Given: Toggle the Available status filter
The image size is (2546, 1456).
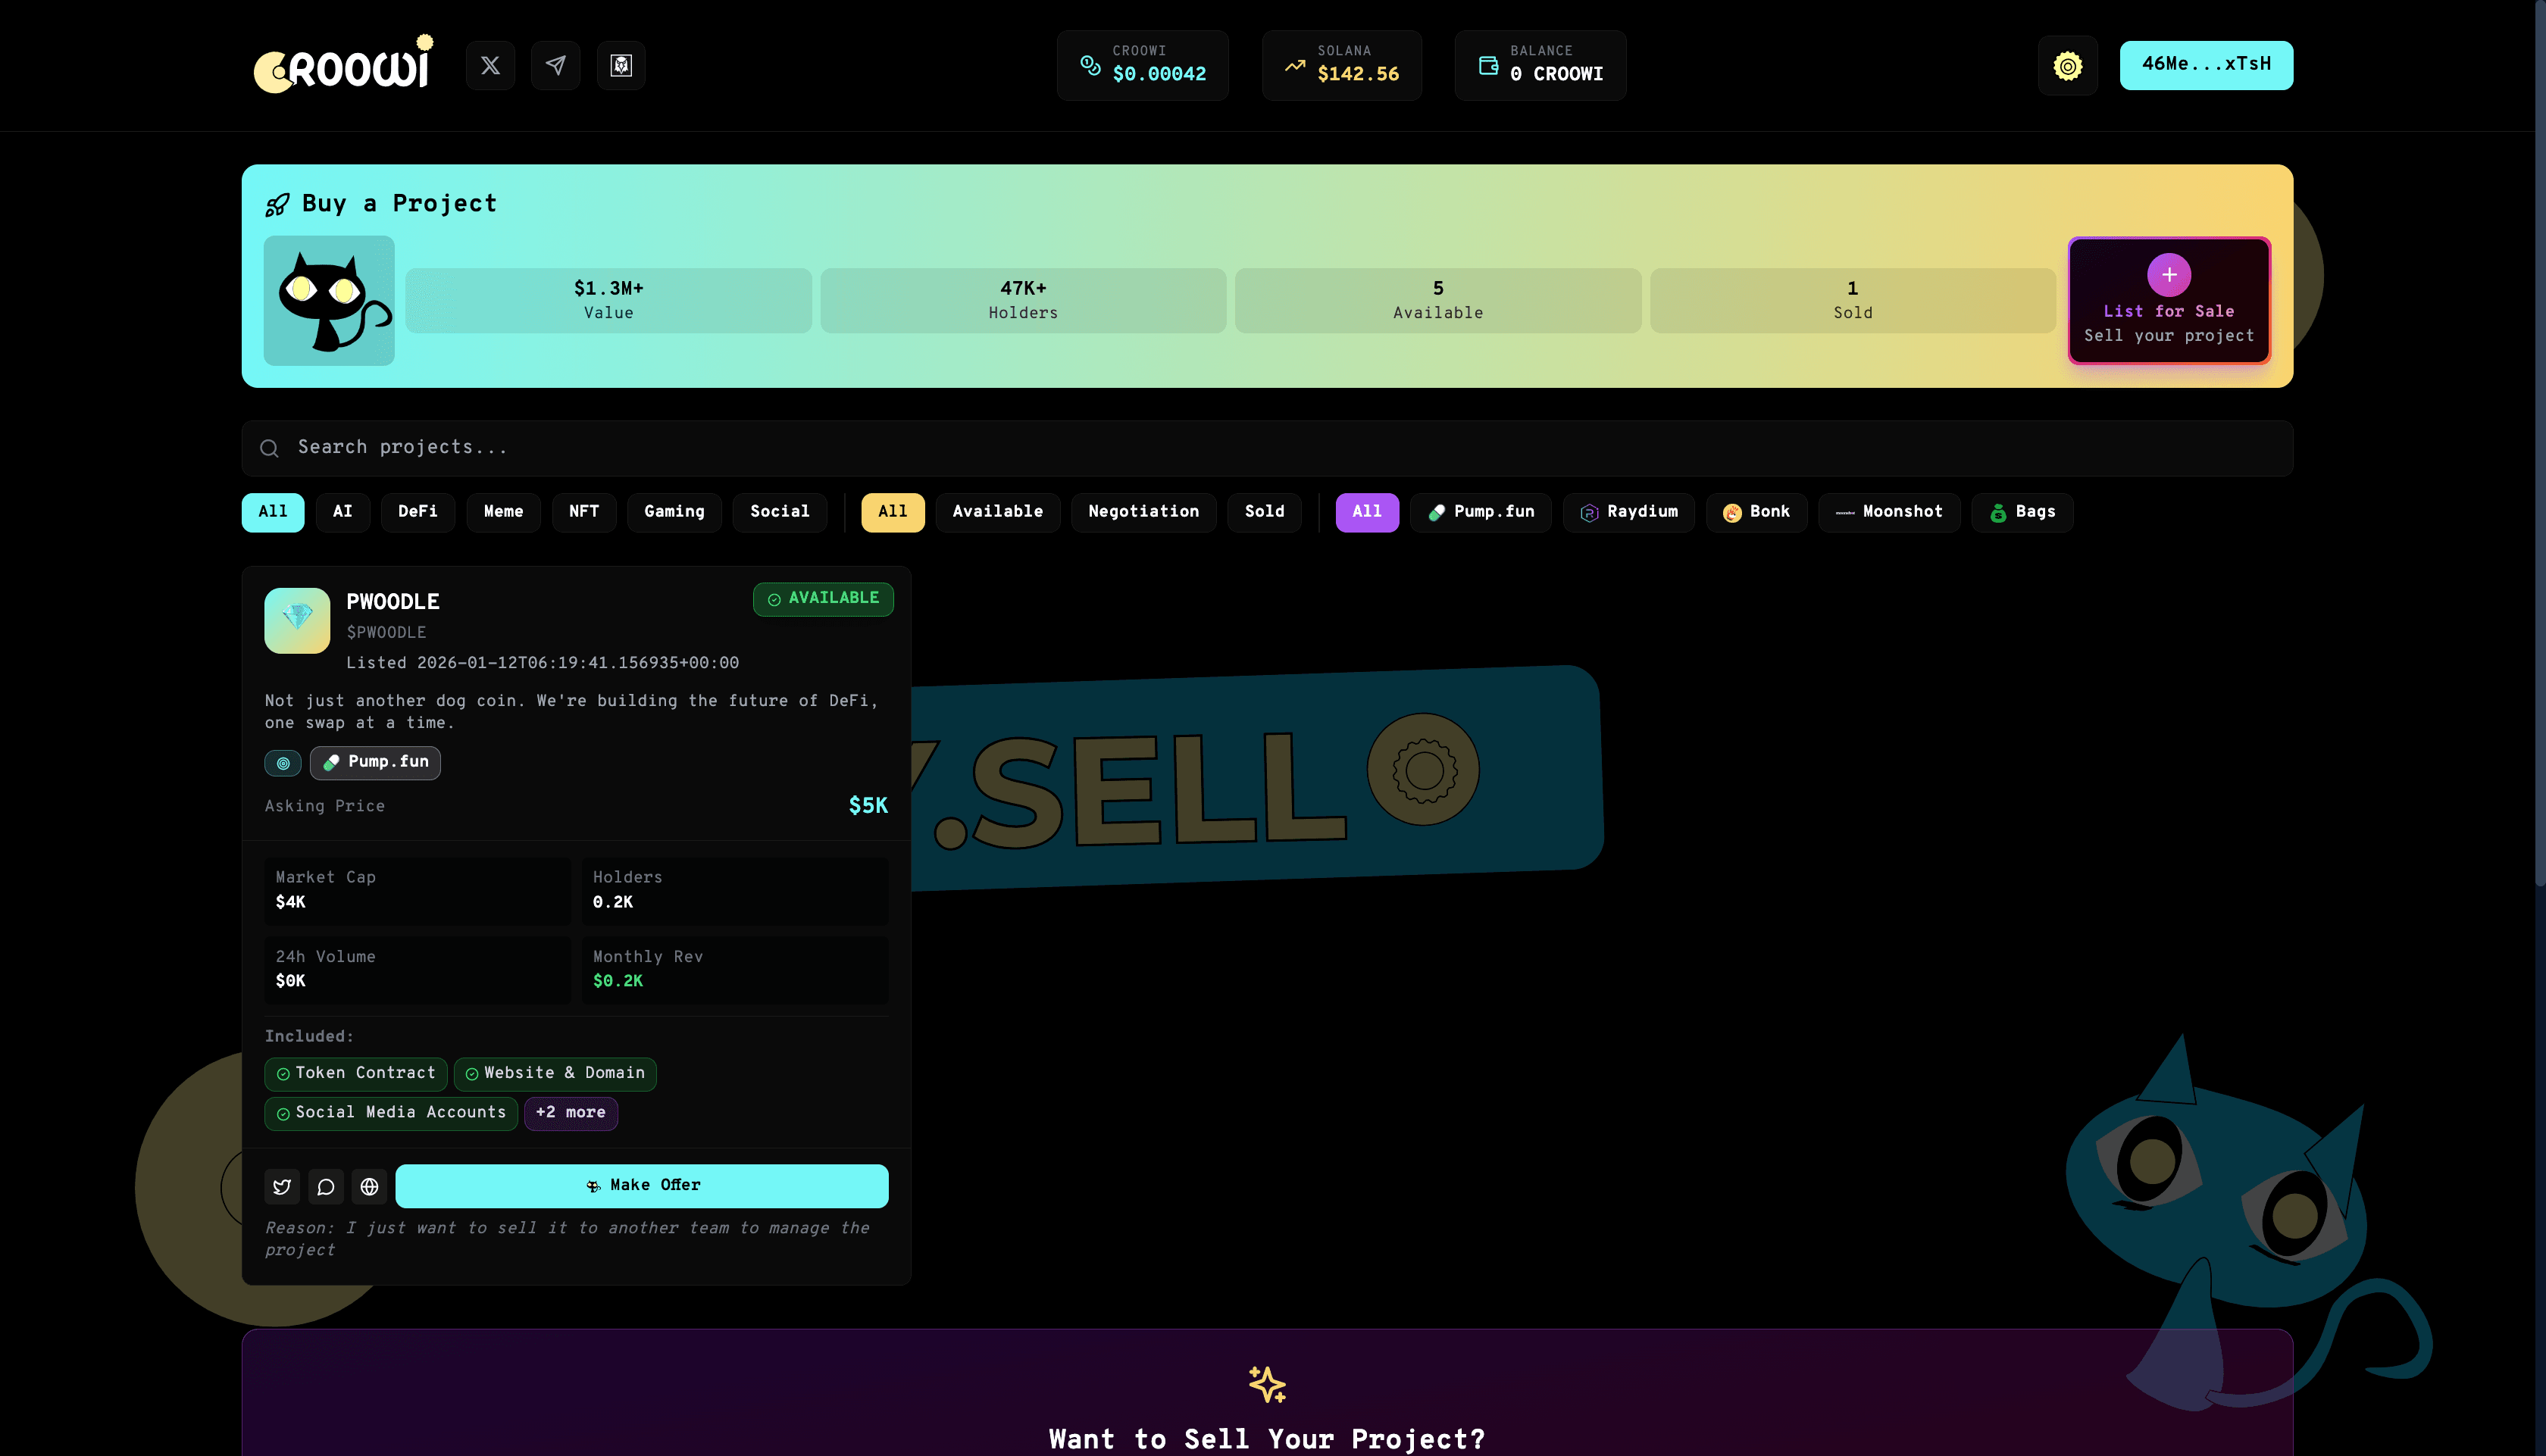Looking at the screenshot, I should pos(997,512).
